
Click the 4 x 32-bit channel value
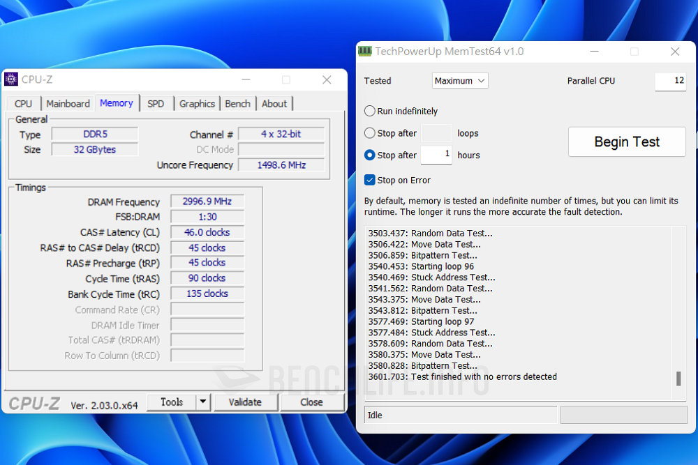coord(281,135)
